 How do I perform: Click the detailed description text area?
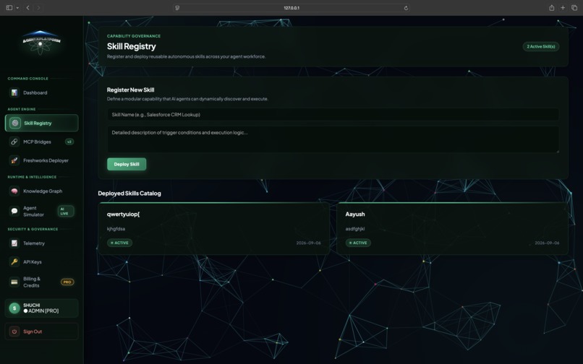coord(333,139)
